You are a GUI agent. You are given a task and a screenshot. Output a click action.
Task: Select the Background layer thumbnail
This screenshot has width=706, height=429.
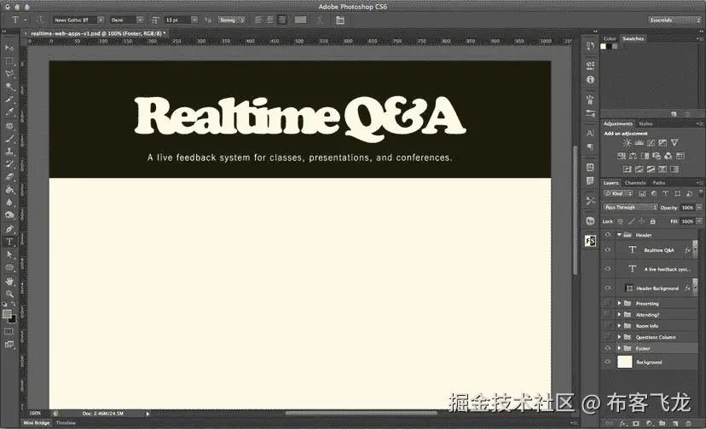[624, 362]
